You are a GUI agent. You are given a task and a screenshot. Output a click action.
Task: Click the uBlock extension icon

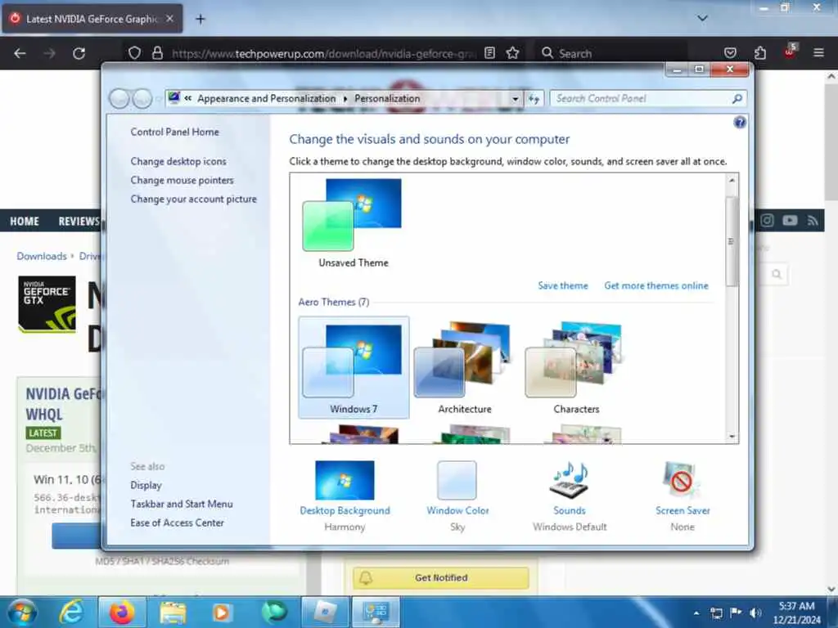pos(790,52)
